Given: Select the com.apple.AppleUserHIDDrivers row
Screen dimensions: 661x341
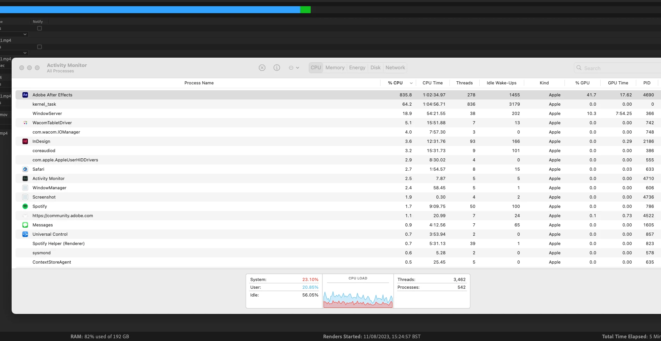Looking at the screenshot, I should pos(338,160).
